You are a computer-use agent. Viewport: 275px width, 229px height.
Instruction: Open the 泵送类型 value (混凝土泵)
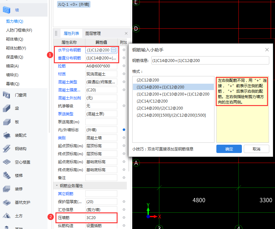101,114
